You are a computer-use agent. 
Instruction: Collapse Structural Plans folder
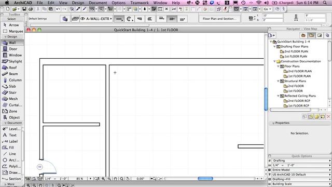278,81
